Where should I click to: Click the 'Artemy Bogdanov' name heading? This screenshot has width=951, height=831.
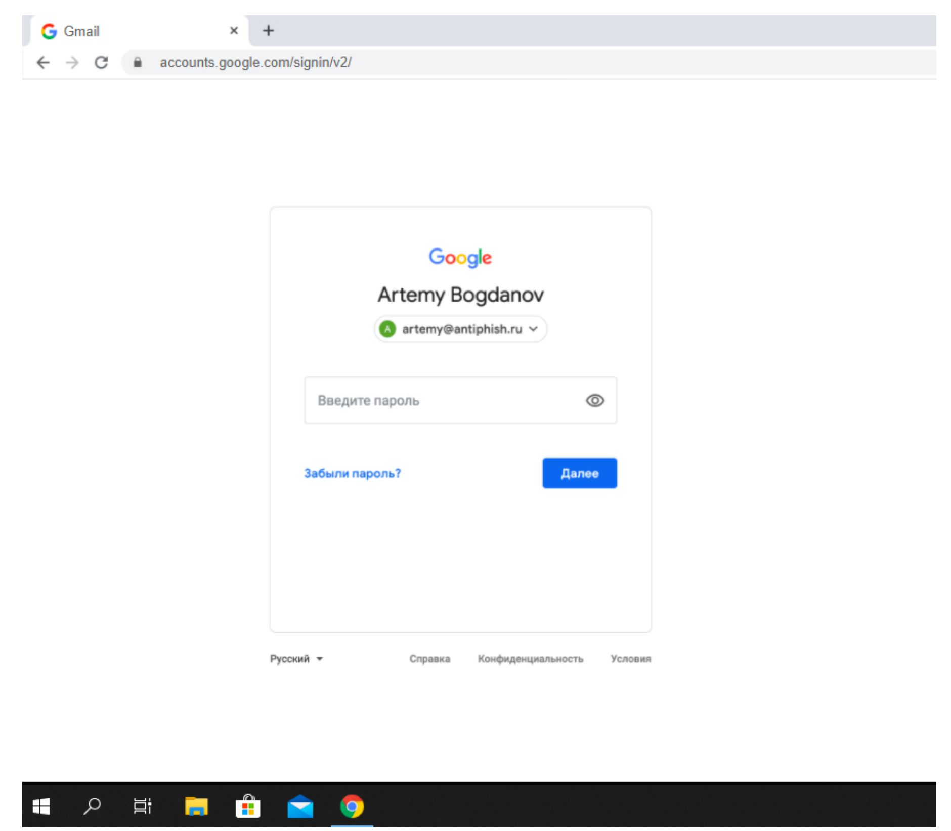point(460,295)
